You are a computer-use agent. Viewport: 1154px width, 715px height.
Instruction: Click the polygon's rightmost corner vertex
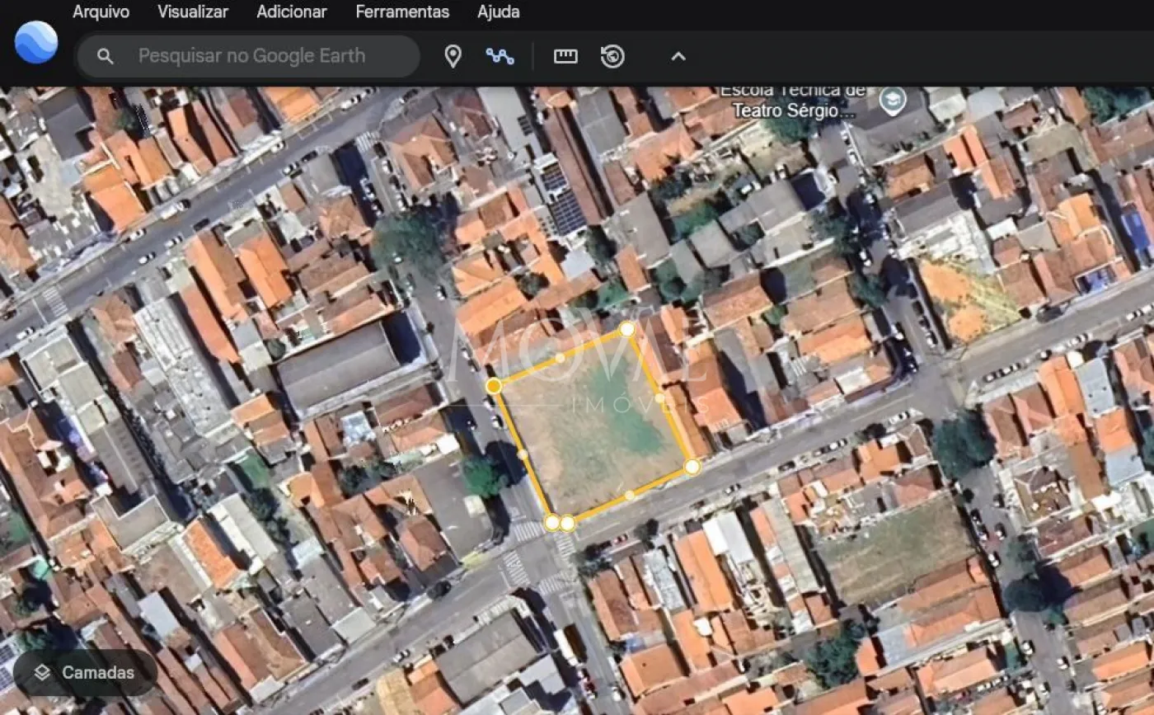click(x=692, y=467)
